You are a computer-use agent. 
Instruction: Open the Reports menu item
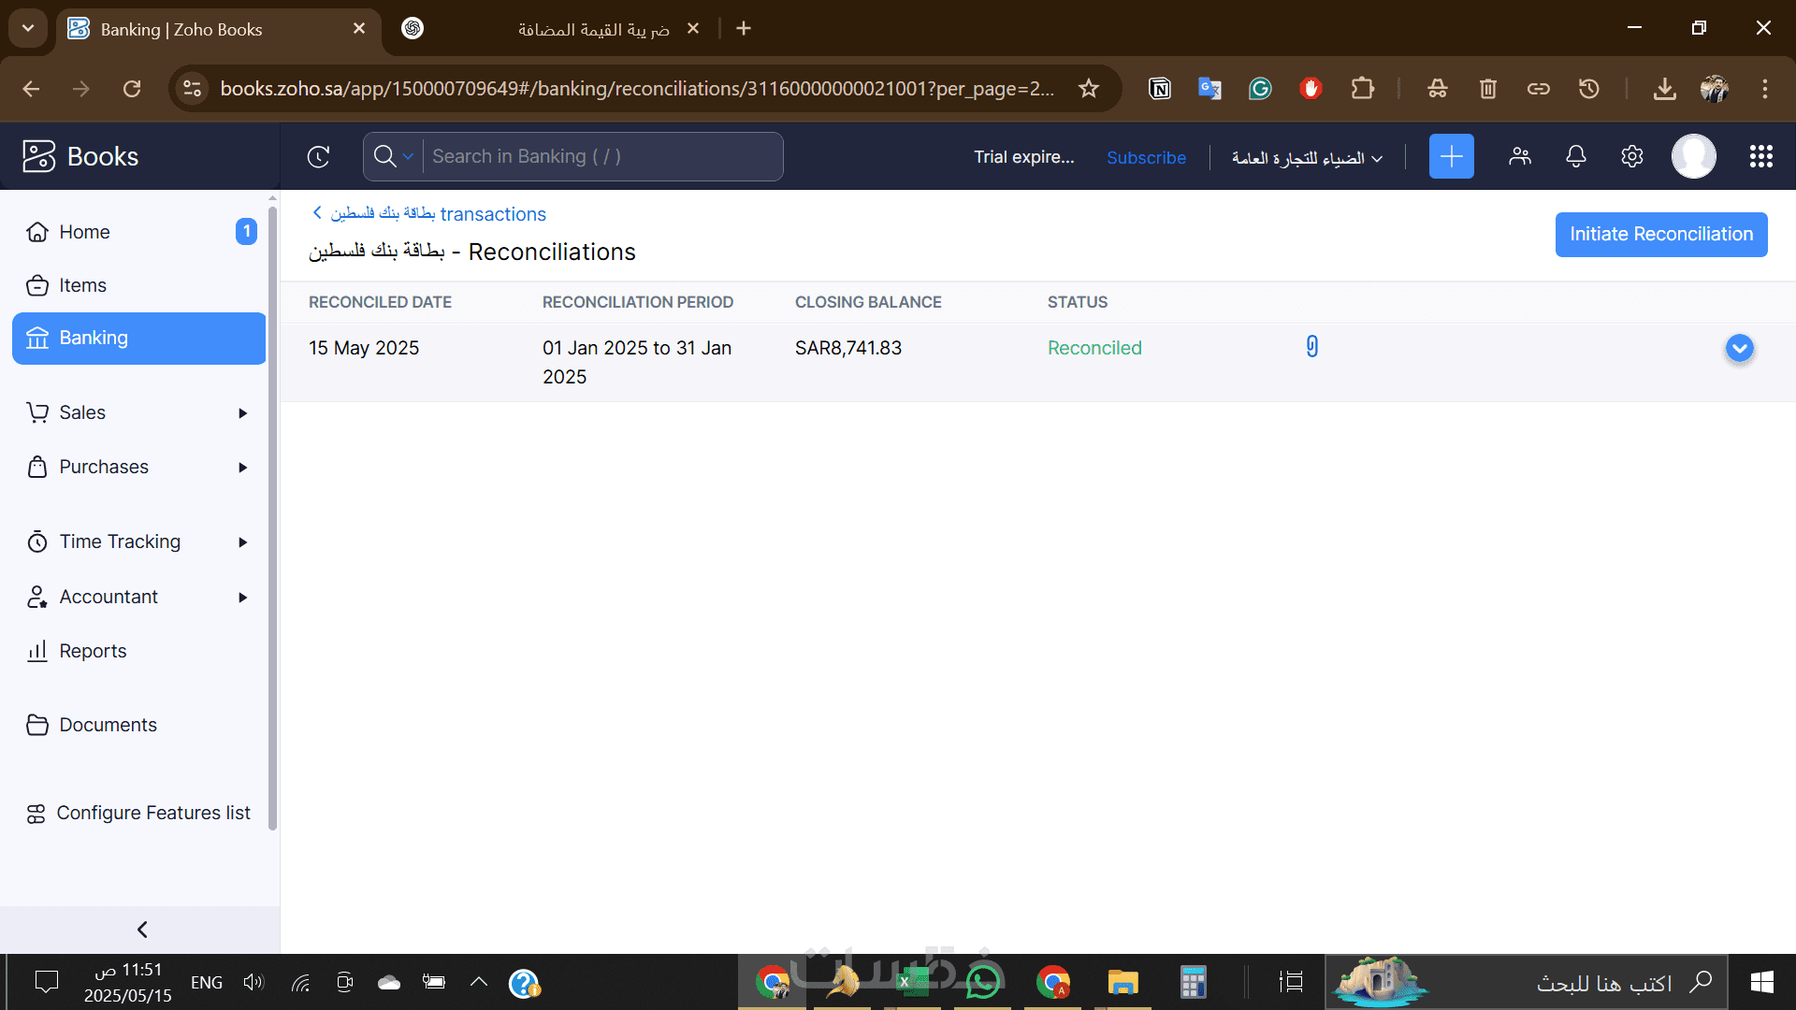(93, 651)
